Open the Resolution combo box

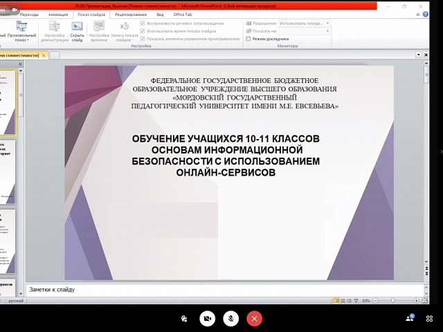click(x=299, y=23)
